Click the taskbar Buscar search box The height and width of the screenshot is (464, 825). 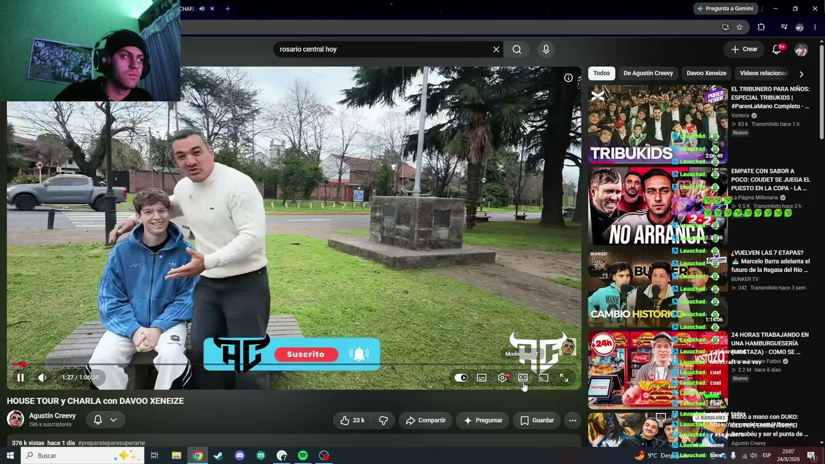[83, 456]
